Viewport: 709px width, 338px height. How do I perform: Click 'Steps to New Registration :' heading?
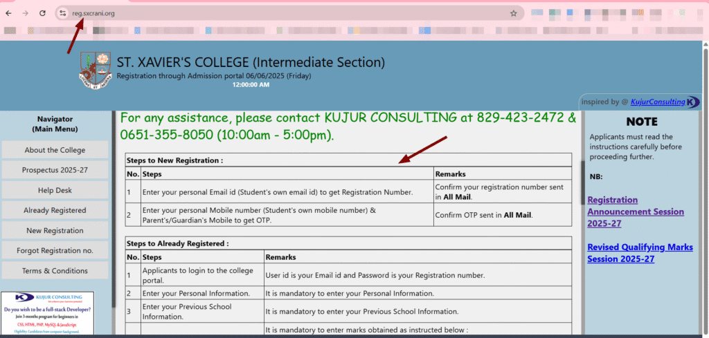tap(175, 160)
